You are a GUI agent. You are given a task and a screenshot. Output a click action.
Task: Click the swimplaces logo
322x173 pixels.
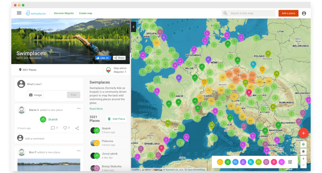coord(36,13)
